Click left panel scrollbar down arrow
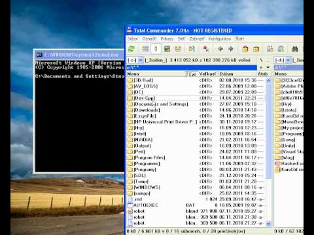The image size is (314, 235). [269, 223]
